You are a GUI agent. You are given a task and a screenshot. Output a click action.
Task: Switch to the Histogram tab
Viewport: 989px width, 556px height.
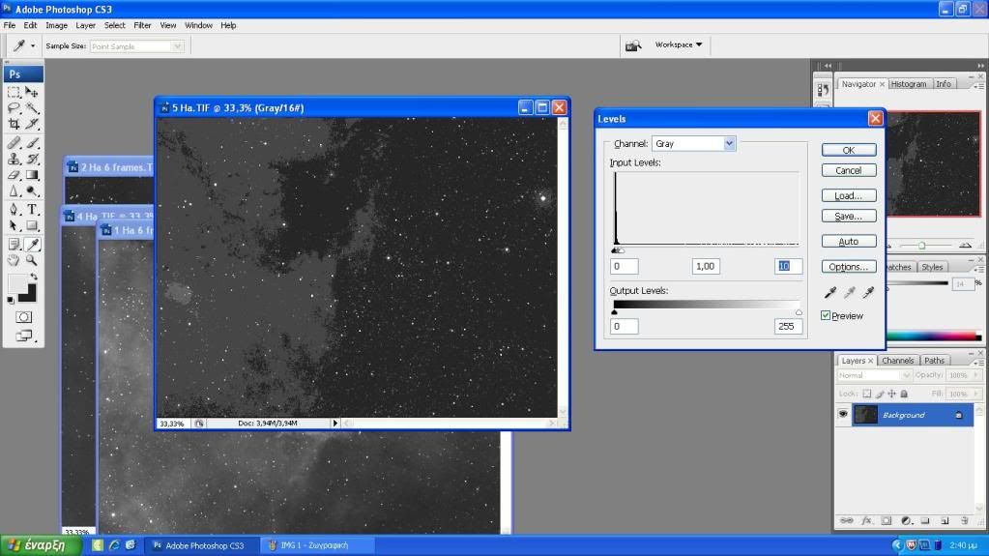[908, 84]
